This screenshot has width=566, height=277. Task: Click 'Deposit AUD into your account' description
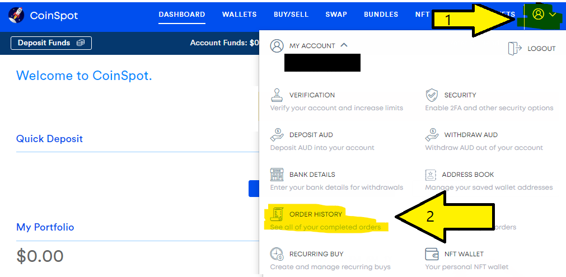pos(322,148)
